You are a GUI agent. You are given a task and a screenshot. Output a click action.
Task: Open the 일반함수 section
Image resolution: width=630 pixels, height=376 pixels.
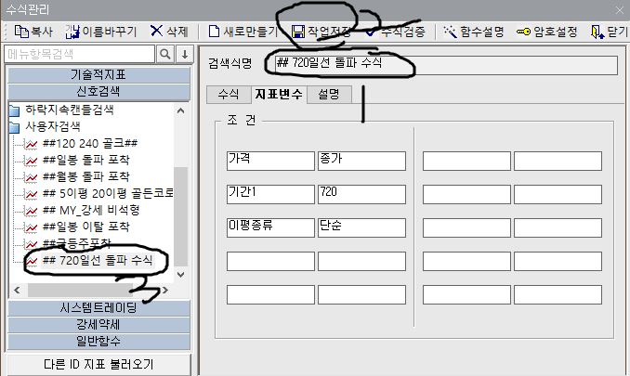pos(98,341)
